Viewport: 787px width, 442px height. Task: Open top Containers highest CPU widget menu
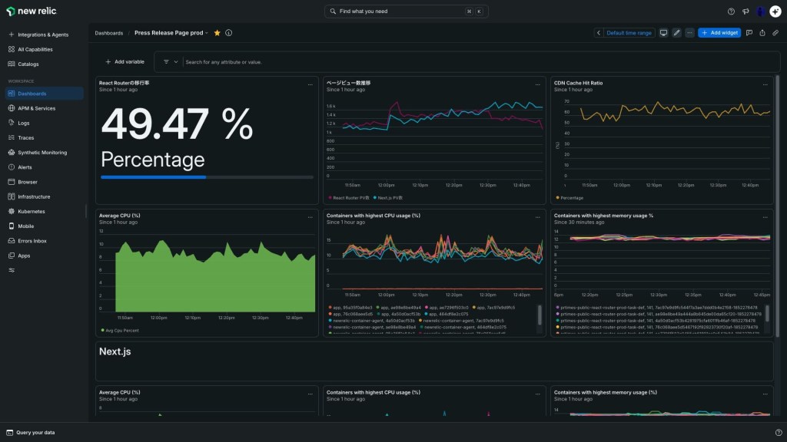pos(537,217)
